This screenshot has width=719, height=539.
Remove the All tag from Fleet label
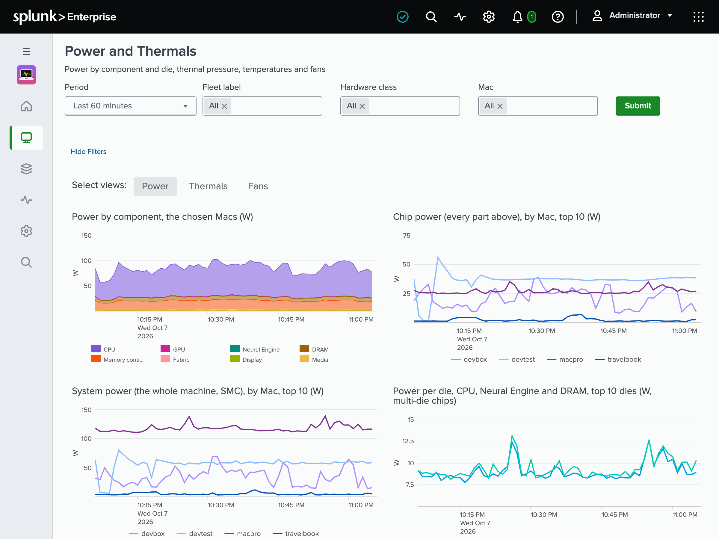(x=224, y=106)
